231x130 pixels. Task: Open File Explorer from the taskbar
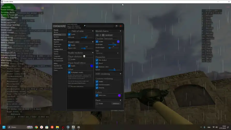(57, 127)
